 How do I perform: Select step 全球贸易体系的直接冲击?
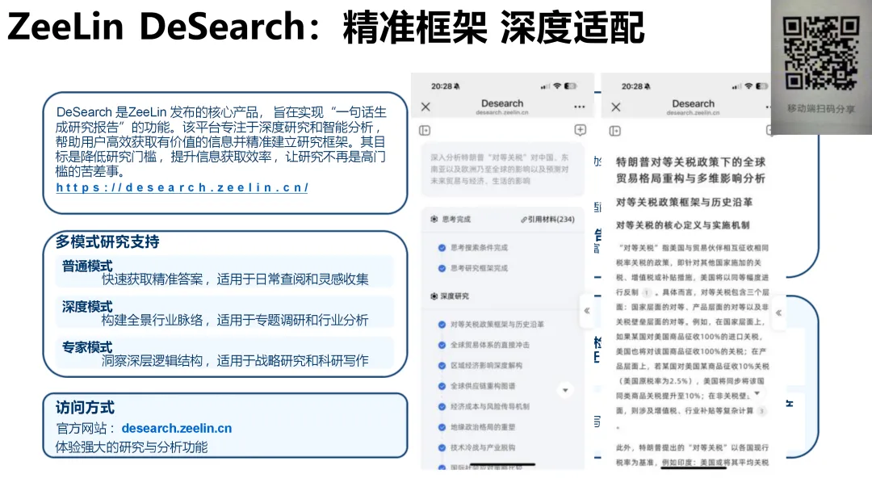[x=490, y=346]
